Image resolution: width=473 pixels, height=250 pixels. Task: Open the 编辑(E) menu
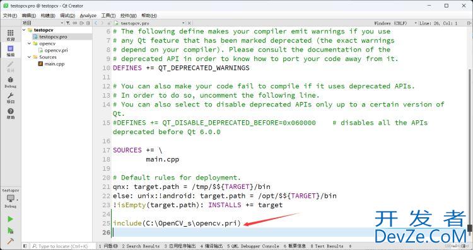(29, 15)
